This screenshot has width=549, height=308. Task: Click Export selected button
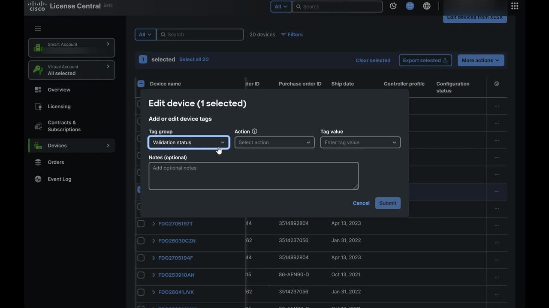tap(425, 60)
